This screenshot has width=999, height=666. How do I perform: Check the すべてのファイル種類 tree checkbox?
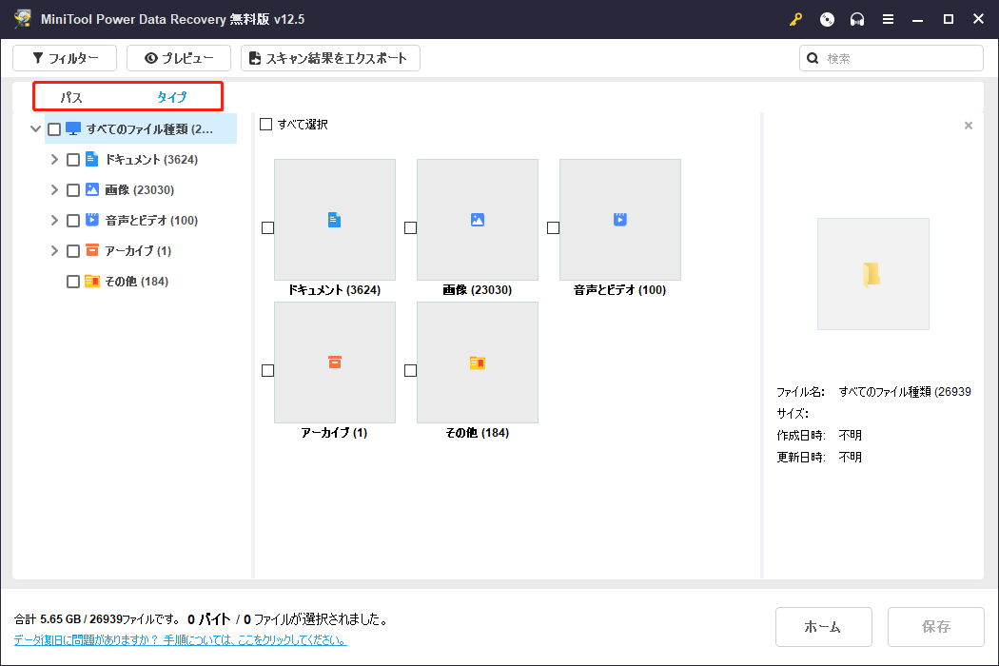[54, 130]
